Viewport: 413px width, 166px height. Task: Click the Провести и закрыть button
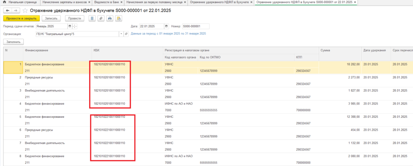(21, 18)
